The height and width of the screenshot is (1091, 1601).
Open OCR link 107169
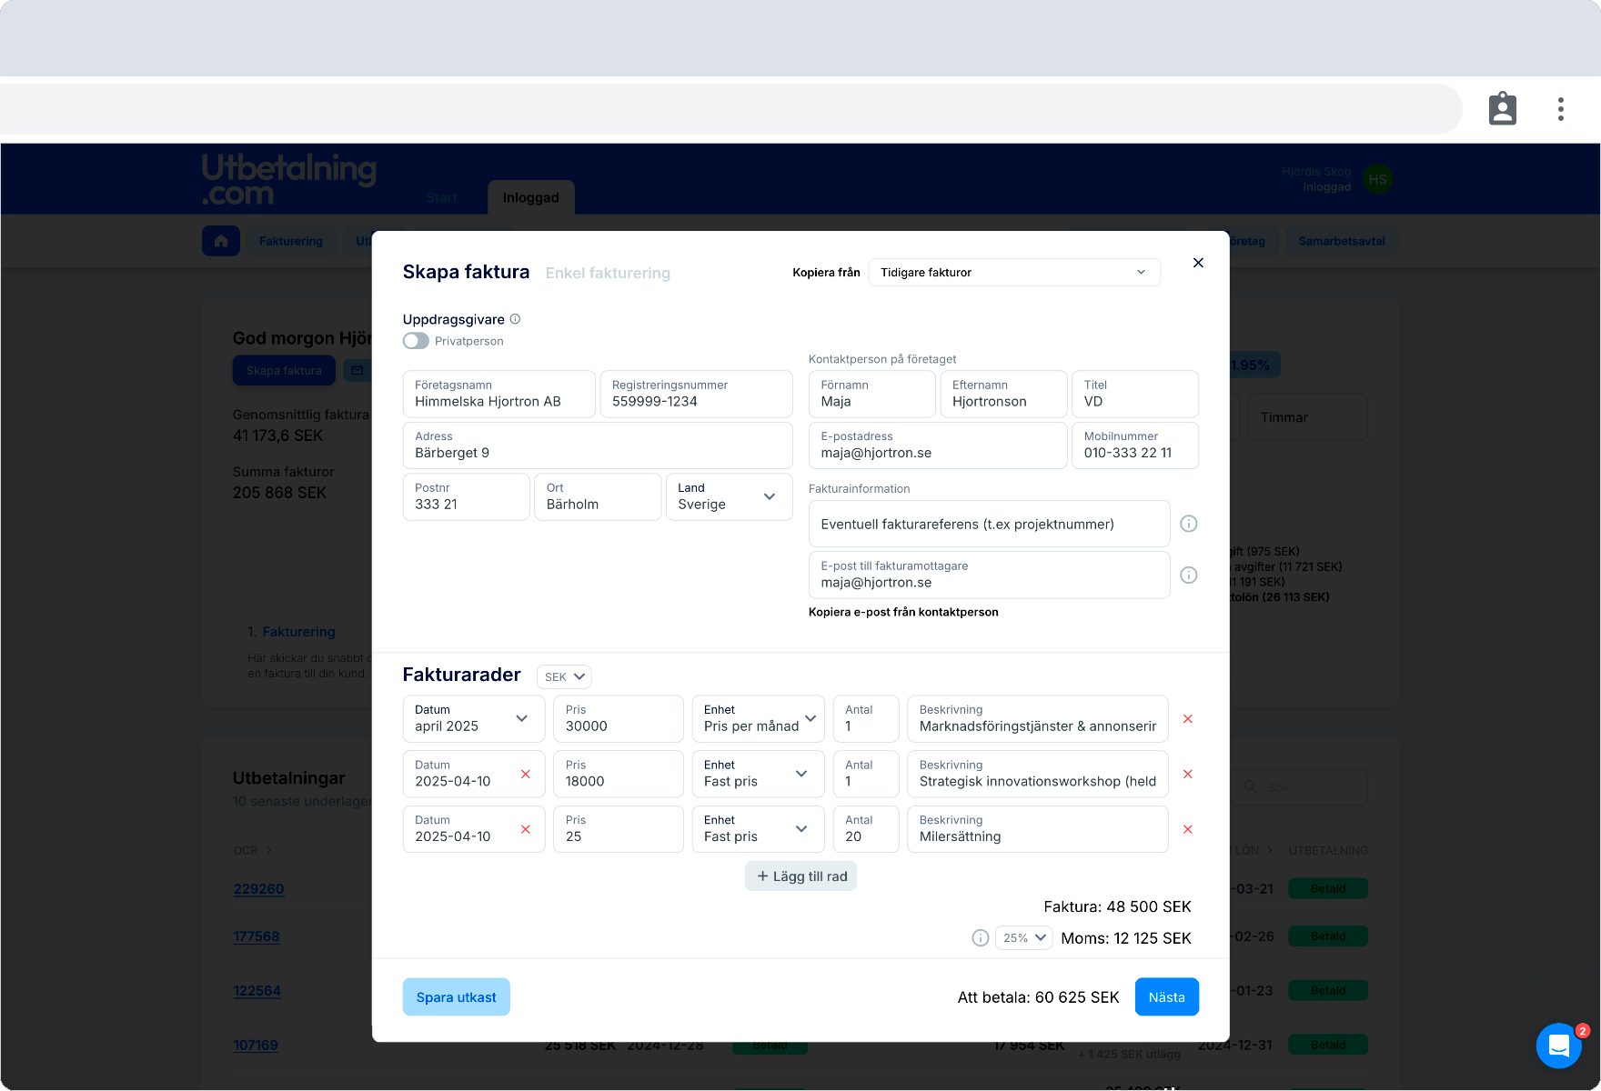pos(256,1046)
